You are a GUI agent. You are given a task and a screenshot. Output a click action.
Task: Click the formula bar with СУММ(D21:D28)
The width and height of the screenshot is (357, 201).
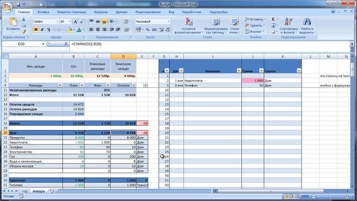pos(210,44)
